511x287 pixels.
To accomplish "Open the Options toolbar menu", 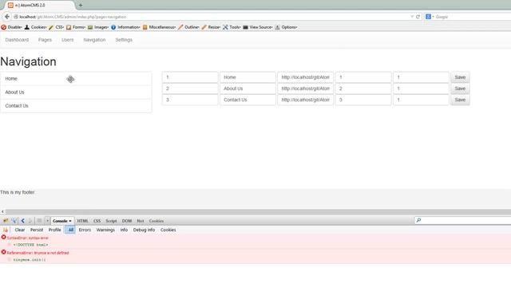I will tap(286, 27).
